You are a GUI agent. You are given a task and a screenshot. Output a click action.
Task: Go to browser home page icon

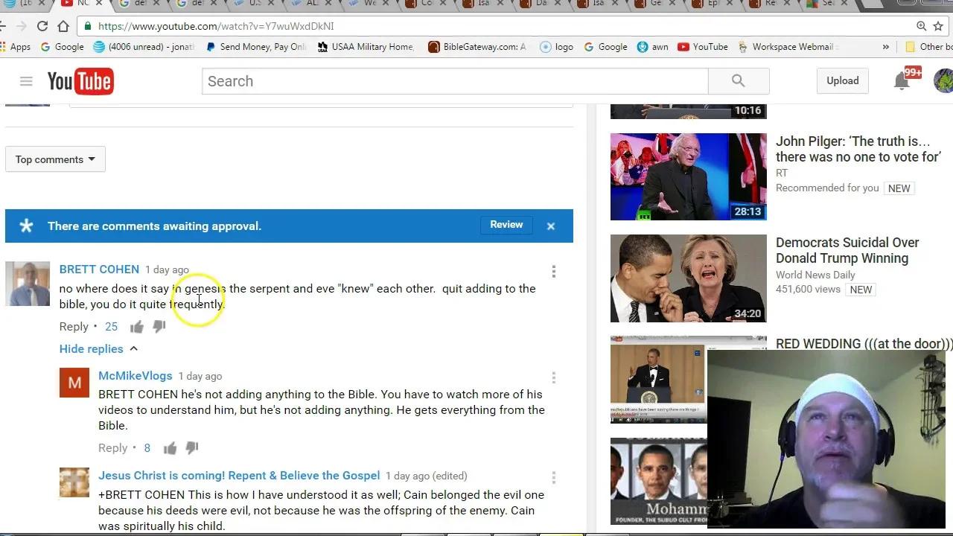click(x=63, y=26)
